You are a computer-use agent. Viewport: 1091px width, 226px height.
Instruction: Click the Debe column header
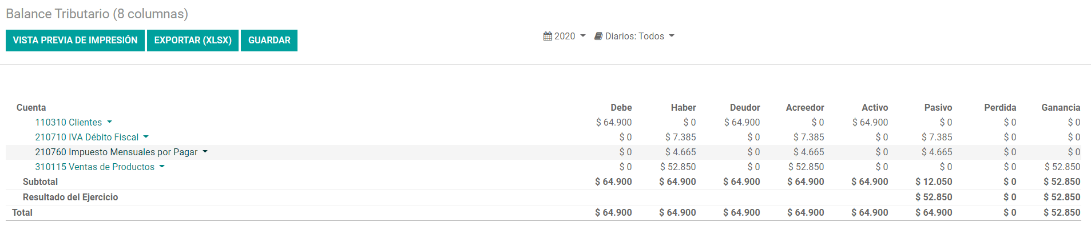(x=621, y=107)
